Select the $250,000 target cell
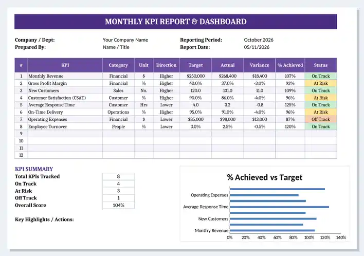The width and height of the screenshot is (364, 256). click(195, 76)
